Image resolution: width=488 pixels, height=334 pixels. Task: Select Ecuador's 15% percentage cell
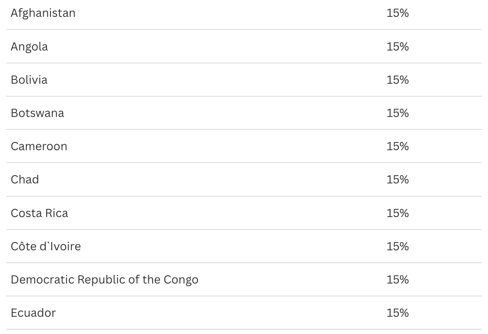[x=397, y=313]
